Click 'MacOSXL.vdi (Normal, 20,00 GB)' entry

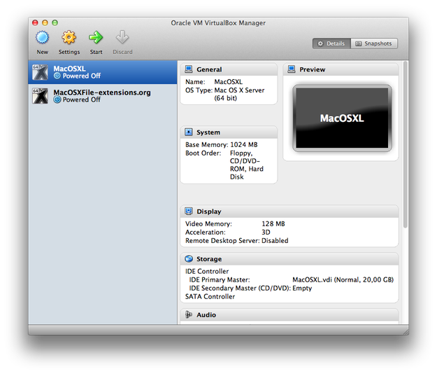343,279
